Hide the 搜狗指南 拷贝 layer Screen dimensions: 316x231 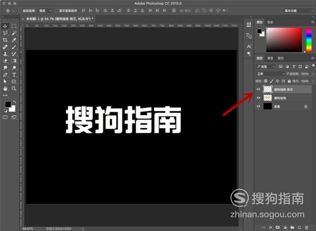point(258,89)
